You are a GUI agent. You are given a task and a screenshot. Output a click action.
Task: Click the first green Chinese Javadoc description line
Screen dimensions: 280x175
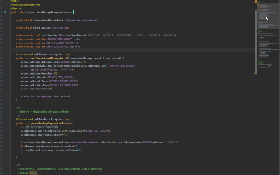pos(43,112)
